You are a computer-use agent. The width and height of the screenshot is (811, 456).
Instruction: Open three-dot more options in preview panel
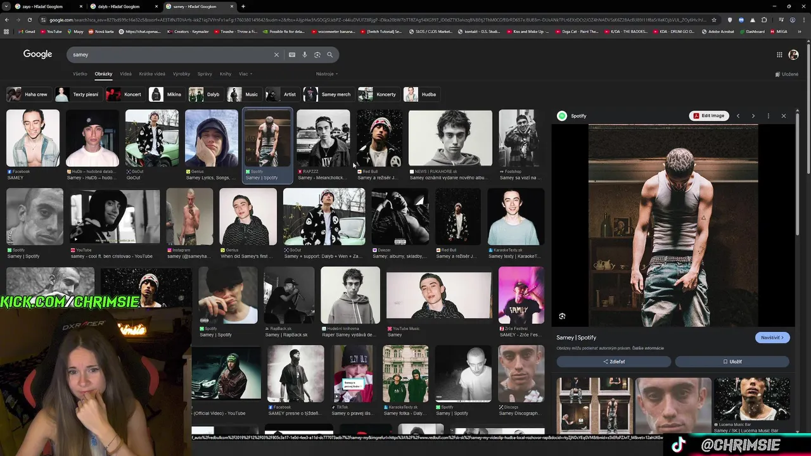coord(768,116)
